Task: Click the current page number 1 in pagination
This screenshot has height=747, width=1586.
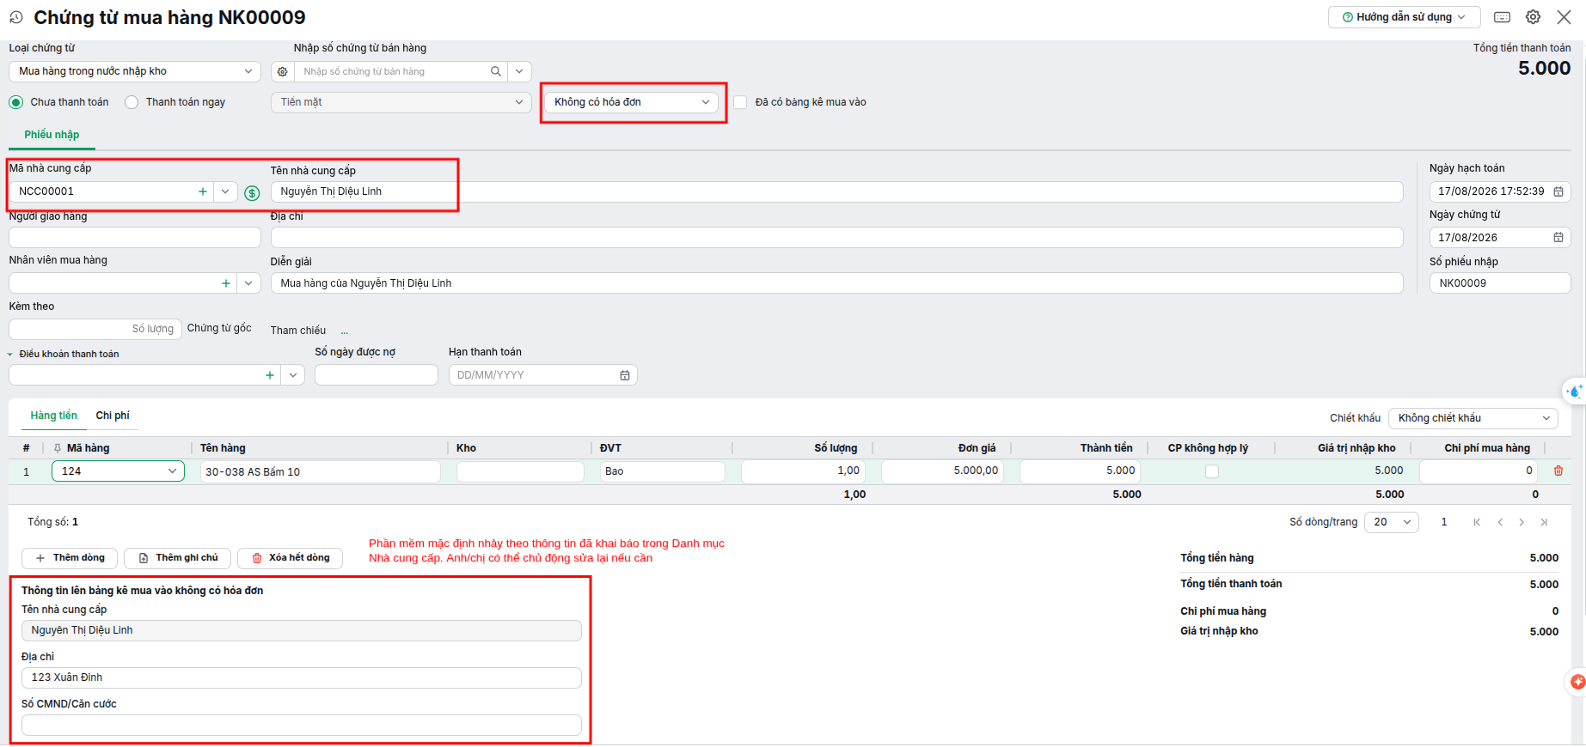Action: [1444, 522]
